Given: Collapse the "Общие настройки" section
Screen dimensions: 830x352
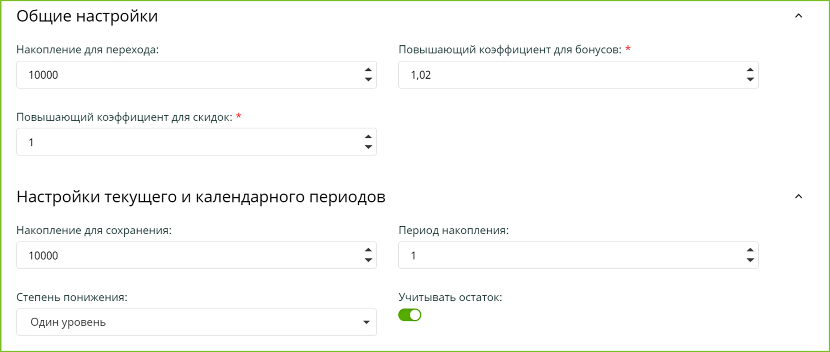Looking at the screenshot, I should point(798,15).
